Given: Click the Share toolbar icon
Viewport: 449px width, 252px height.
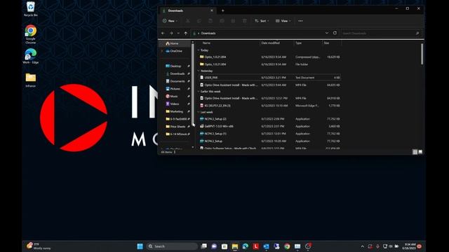Looking at the screenshot, I should point(233,21).
